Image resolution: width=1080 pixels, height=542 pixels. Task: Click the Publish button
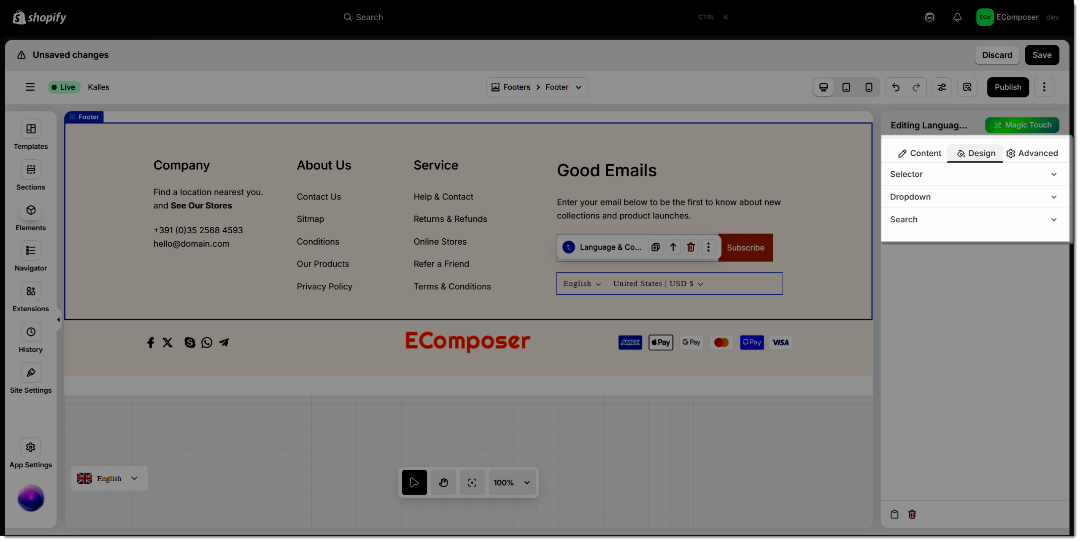click(1007, 87)
